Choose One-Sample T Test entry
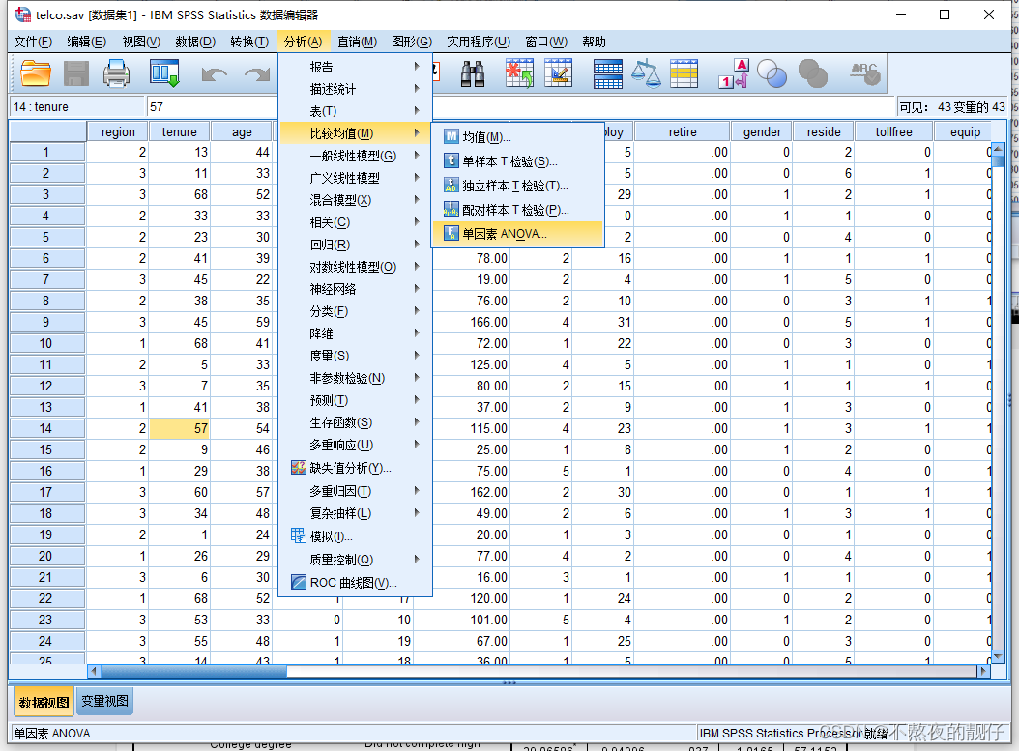 click(518, 161)
